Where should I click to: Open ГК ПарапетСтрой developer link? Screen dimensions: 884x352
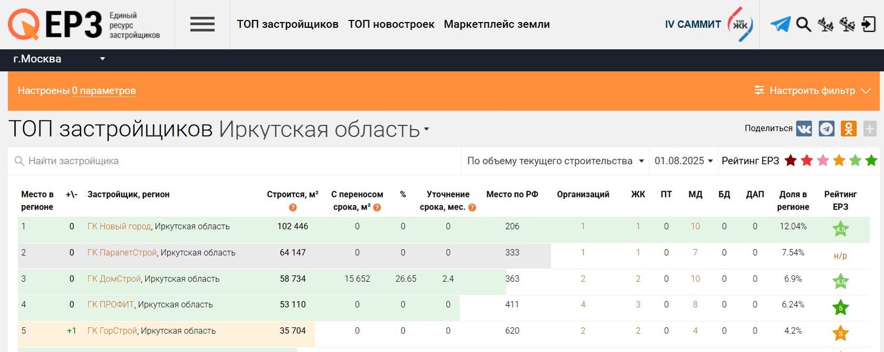(122, 253)
